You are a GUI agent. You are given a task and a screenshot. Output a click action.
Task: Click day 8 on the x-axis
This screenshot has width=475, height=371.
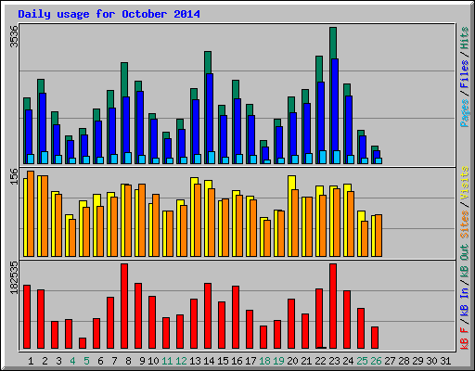(x=128, y=361)
